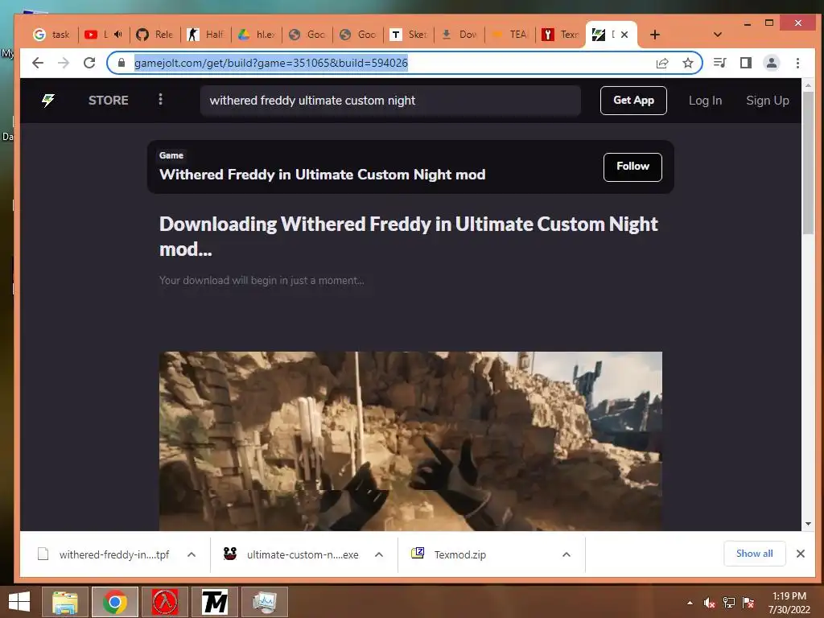Viewport: 824px width, 618px height.
Task: Click the scrollbar down arrow
Action: click(x=808, y=524)
